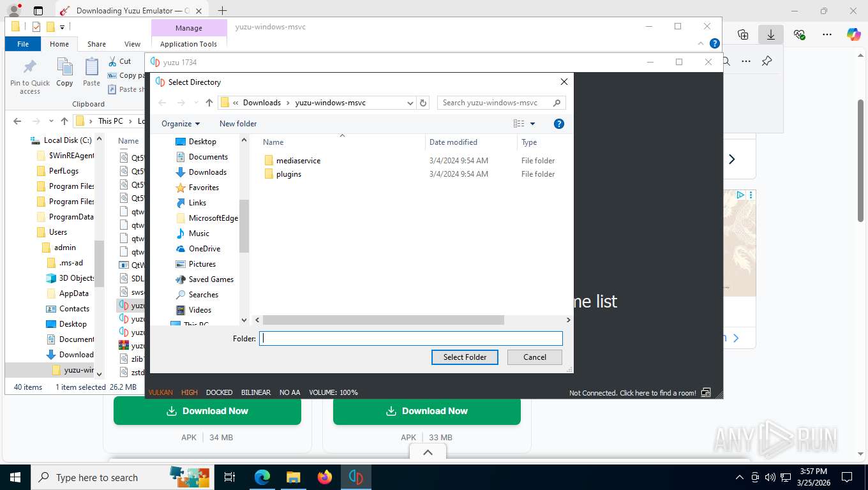The image size is (868, 490).
Task: Click Cut in Explorer clipboard group
Action: [x=119, y=61]
